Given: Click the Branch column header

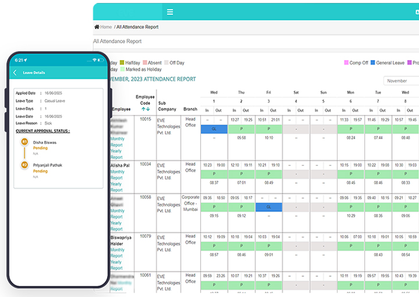Looking at the screenshot, I should (190, 109).
